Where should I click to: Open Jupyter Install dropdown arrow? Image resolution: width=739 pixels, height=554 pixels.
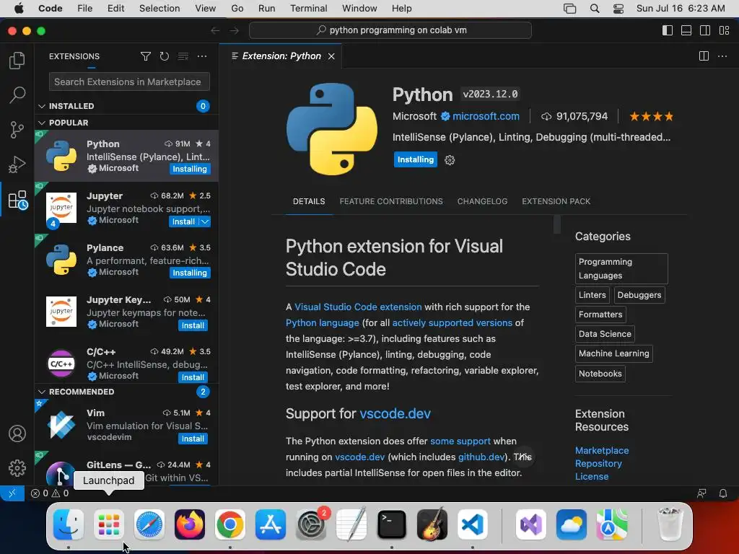coord(205,222)
